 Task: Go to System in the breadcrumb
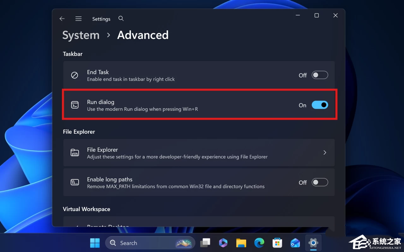[81, 35]
